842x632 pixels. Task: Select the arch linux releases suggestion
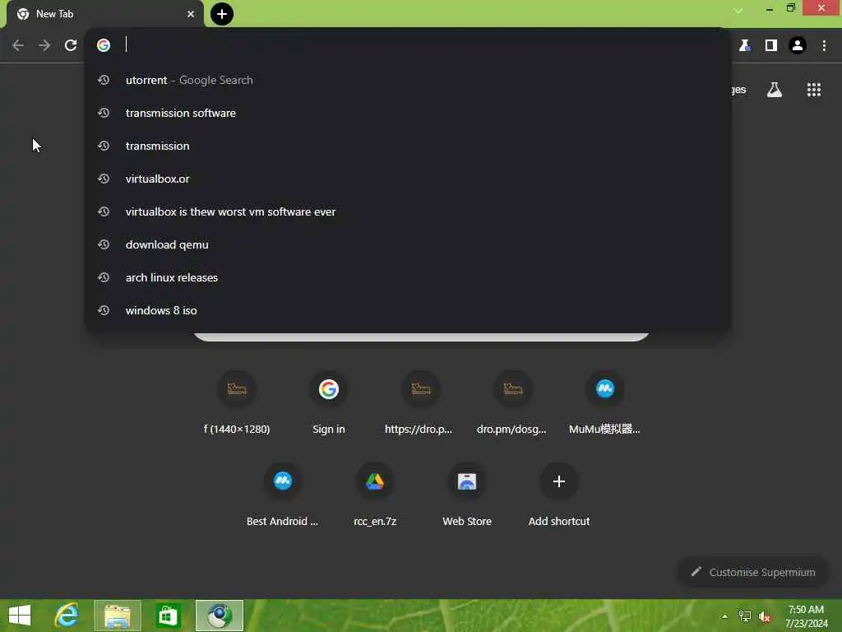pos(408,277)
